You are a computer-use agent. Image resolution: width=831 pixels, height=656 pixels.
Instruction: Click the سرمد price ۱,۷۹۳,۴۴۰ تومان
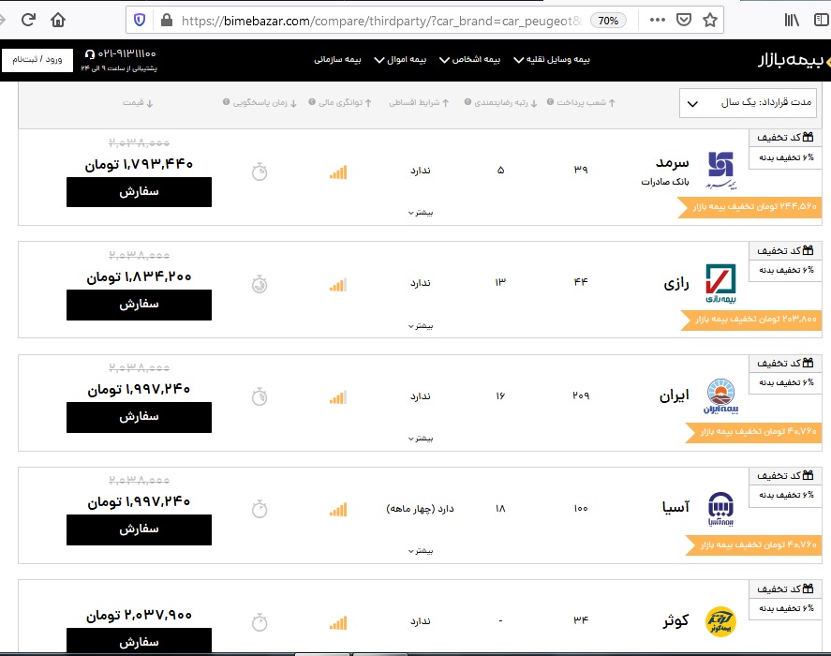139,164
